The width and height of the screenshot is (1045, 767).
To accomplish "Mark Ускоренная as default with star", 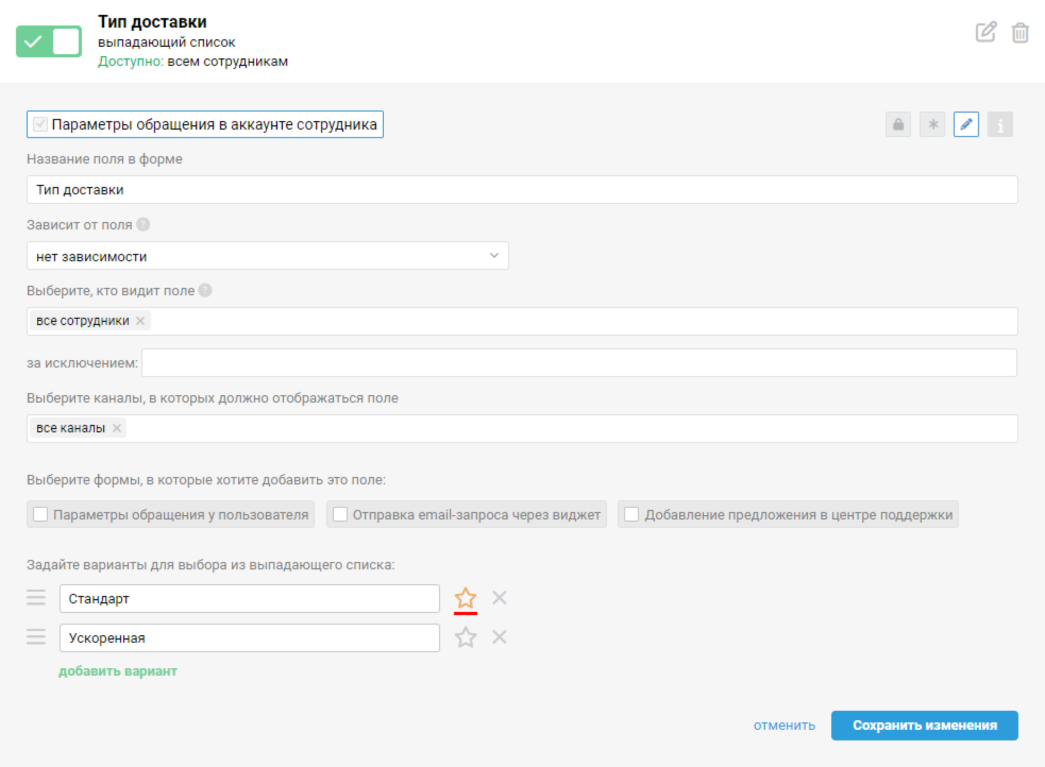I will coord(466,637).
